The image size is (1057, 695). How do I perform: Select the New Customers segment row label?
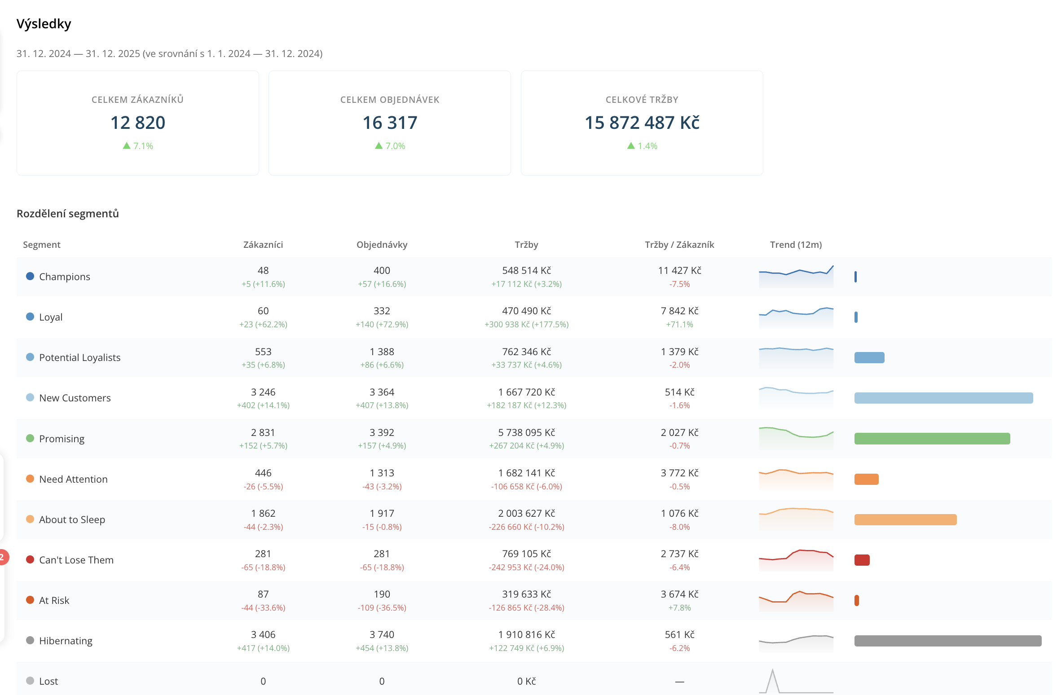(x=75, y=398)
